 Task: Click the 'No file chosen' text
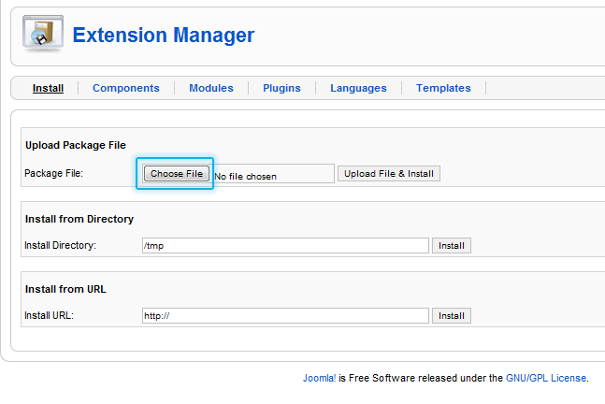pos(245,177)
